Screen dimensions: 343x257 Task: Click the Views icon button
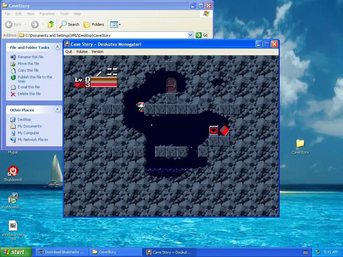(x=114, y=24)
